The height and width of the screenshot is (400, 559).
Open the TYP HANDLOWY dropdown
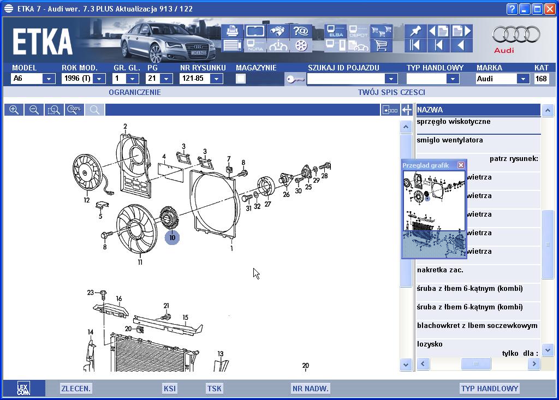pyautogui.click(x=453, y=79)
